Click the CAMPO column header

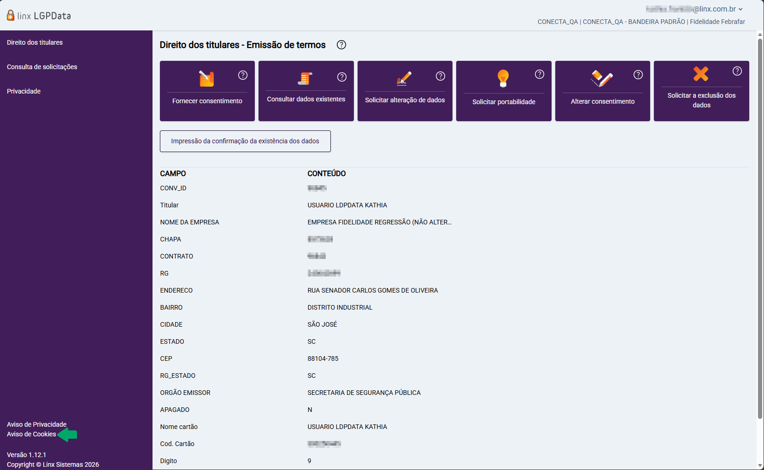coord(173,174)
